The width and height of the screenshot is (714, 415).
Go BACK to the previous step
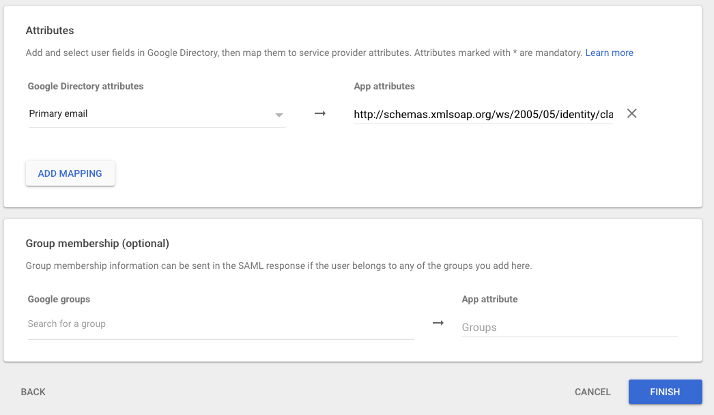coord(33,392)
